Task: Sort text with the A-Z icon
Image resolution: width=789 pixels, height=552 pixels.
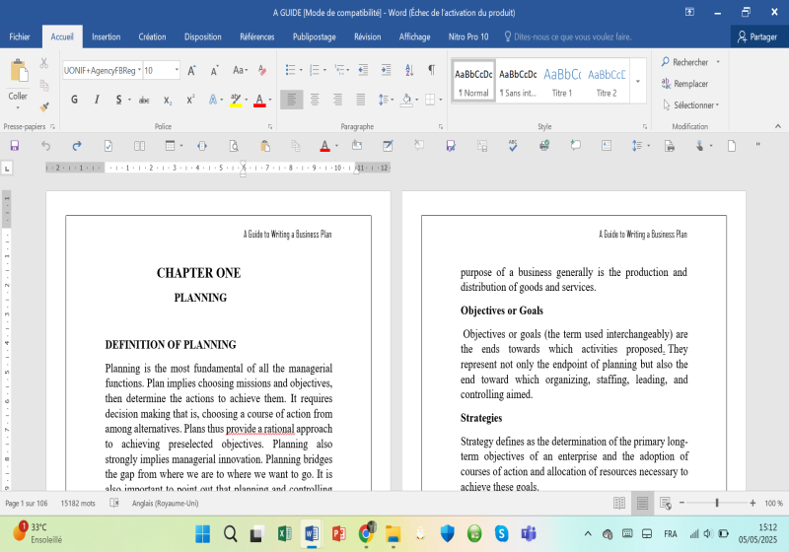Action: 409,70
